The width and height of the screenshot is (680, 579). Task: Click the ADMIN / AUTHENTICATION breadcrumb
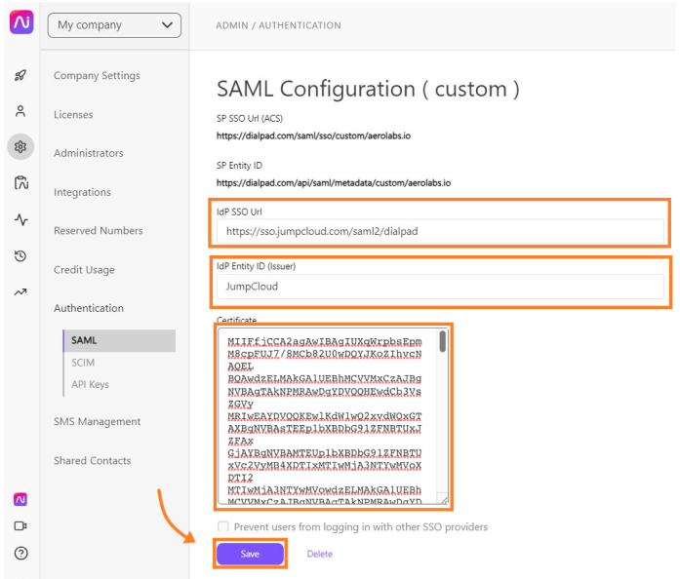tap(278, 25)
